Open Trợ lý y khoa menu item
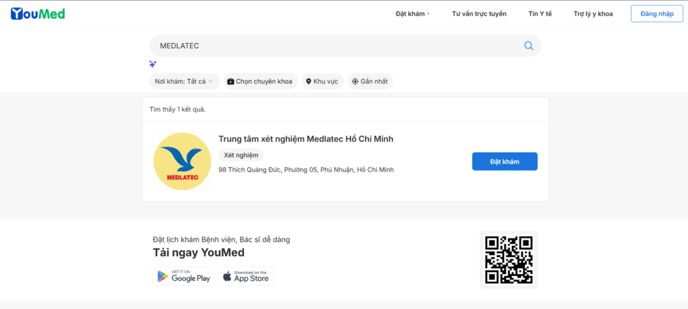Image resolution: width=688 pixels, height=309 pixels. [593, 13]
